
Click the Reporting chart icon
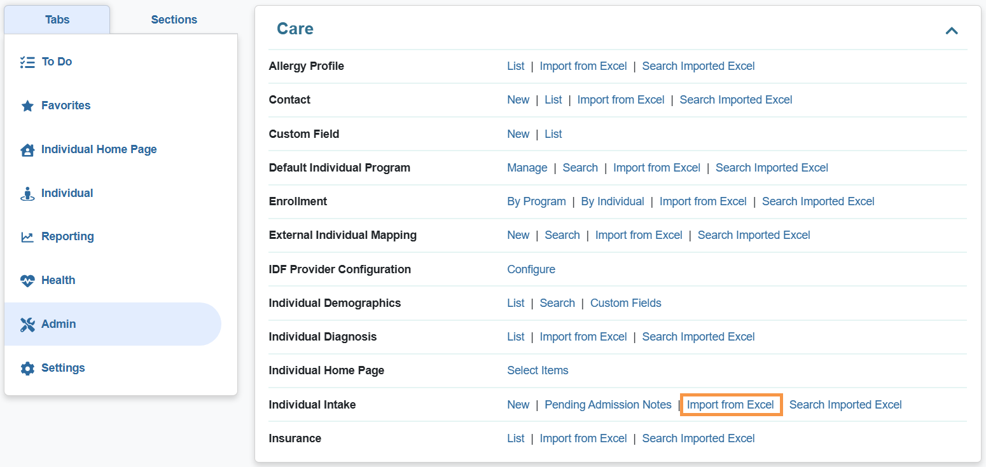27,237
